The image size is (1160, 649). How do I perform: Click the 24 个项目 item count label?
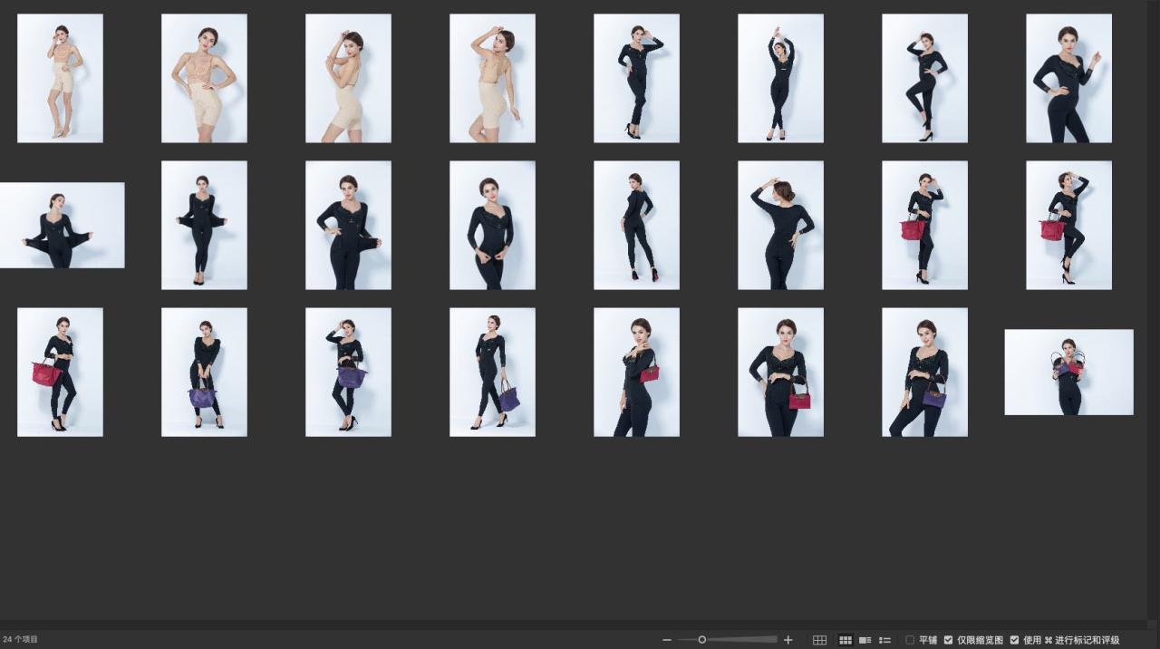pyautogui.click(x=21, y=640)
